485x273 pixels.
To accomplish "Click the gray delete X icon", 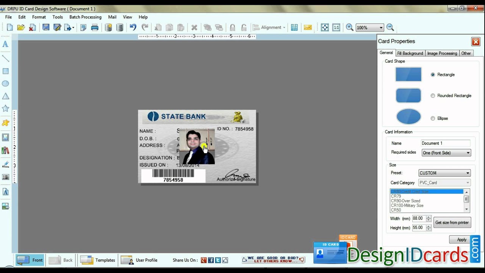I will (194, 27).
